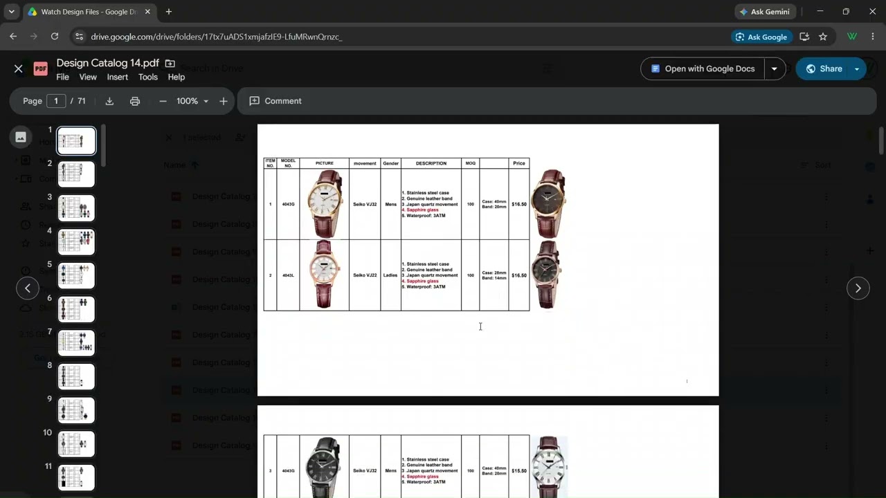Click the gold men's watch picture in item 1
886x498 pixels.
(x=325, y=204)
